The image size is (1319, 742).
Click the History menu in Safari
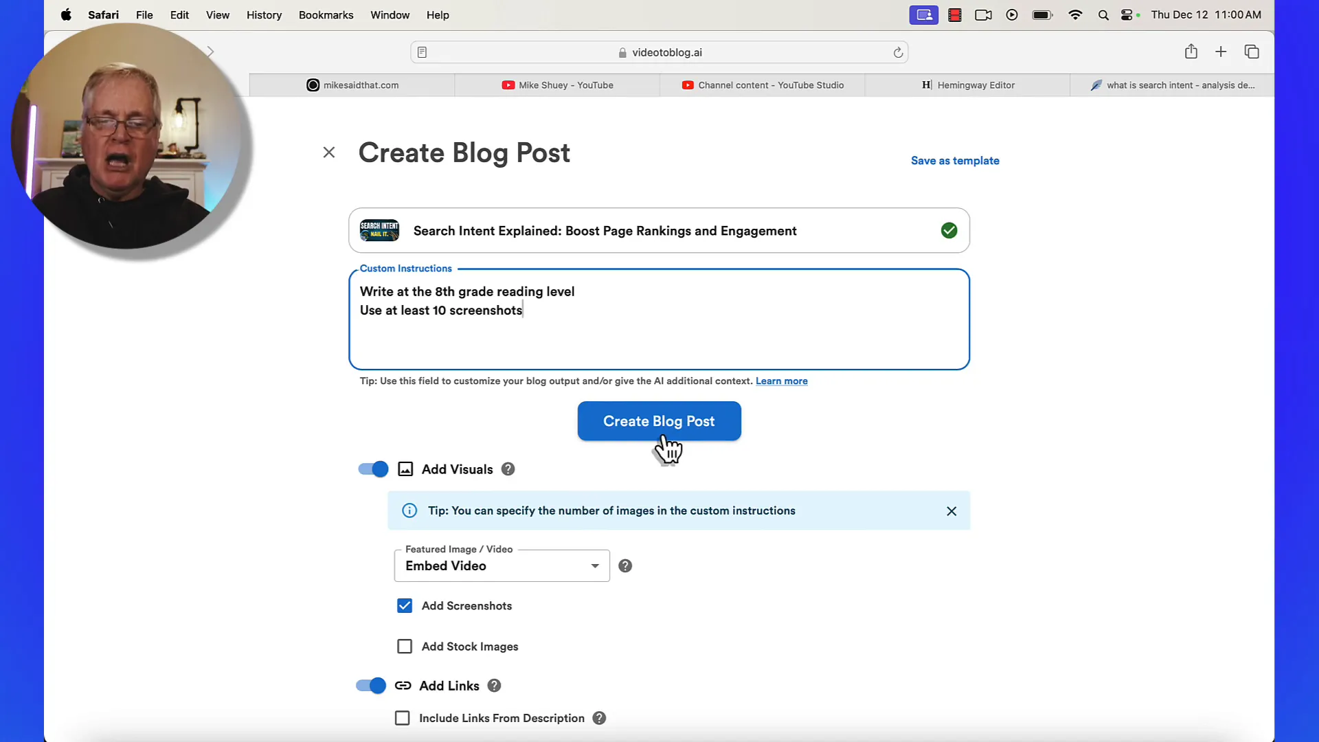(264, 14)
